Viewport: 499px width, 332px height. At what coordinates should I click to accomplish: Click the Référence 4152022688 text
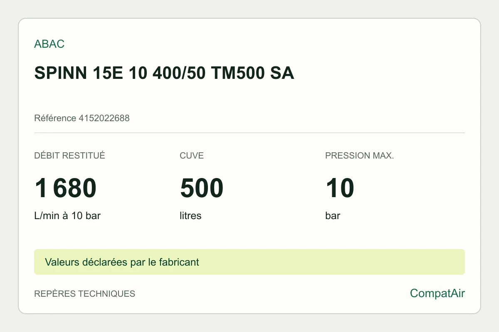(82, 118)
